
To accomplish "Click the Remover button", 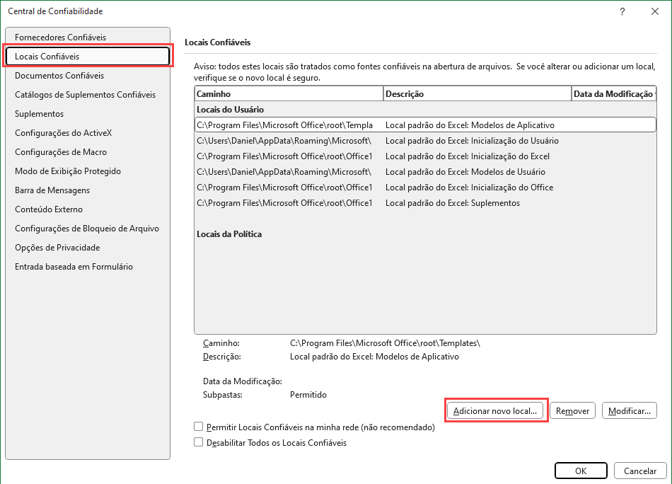I will 572,410.
